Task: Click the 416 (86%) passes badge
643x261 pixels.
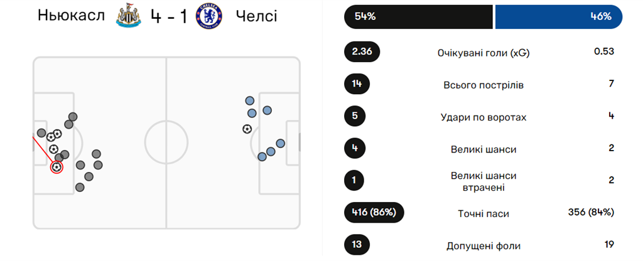Action: coord(374,213)
